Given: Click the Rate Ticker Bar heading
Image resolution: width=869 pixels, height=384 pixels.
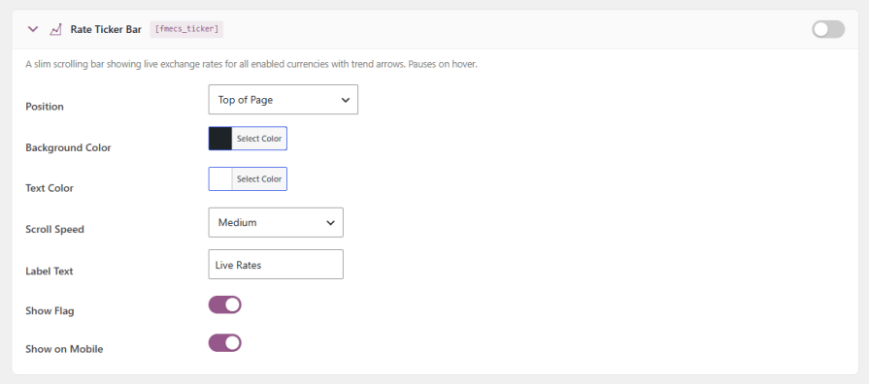Looking at the screenshot, I should click(x=106, y=29).
